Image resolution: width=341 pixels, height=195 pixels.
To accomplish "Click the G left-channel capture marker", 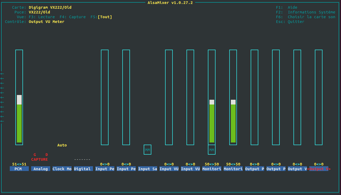I will tap(35, 155).
